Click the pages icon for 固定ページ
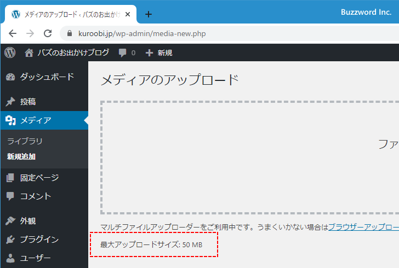 coord(10,178)
